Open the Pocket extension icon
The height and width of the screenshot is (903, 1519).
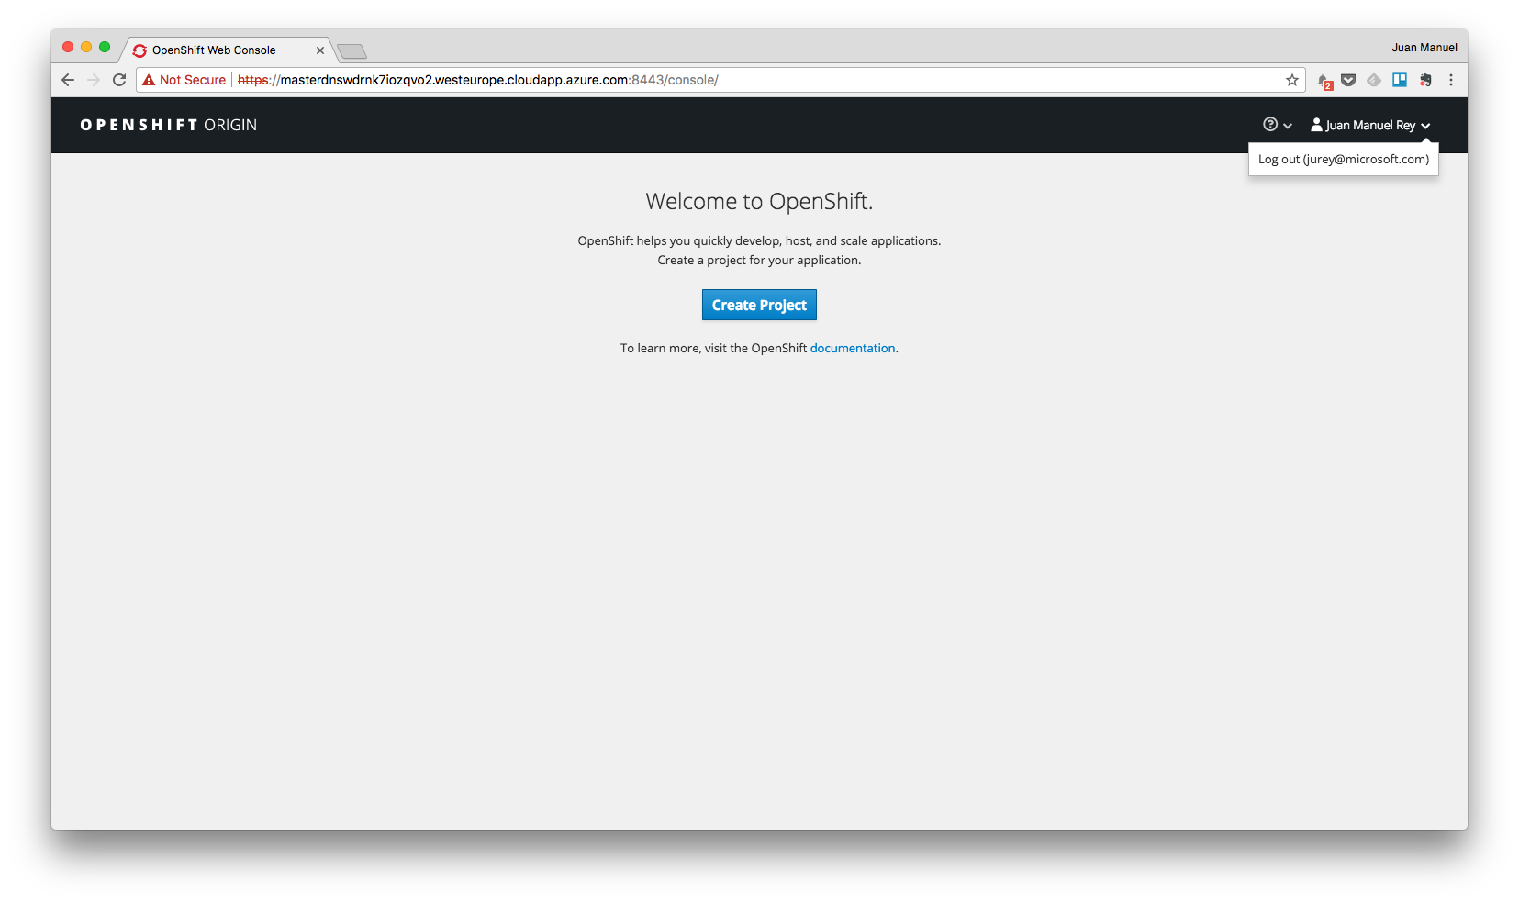[1348, 80]
